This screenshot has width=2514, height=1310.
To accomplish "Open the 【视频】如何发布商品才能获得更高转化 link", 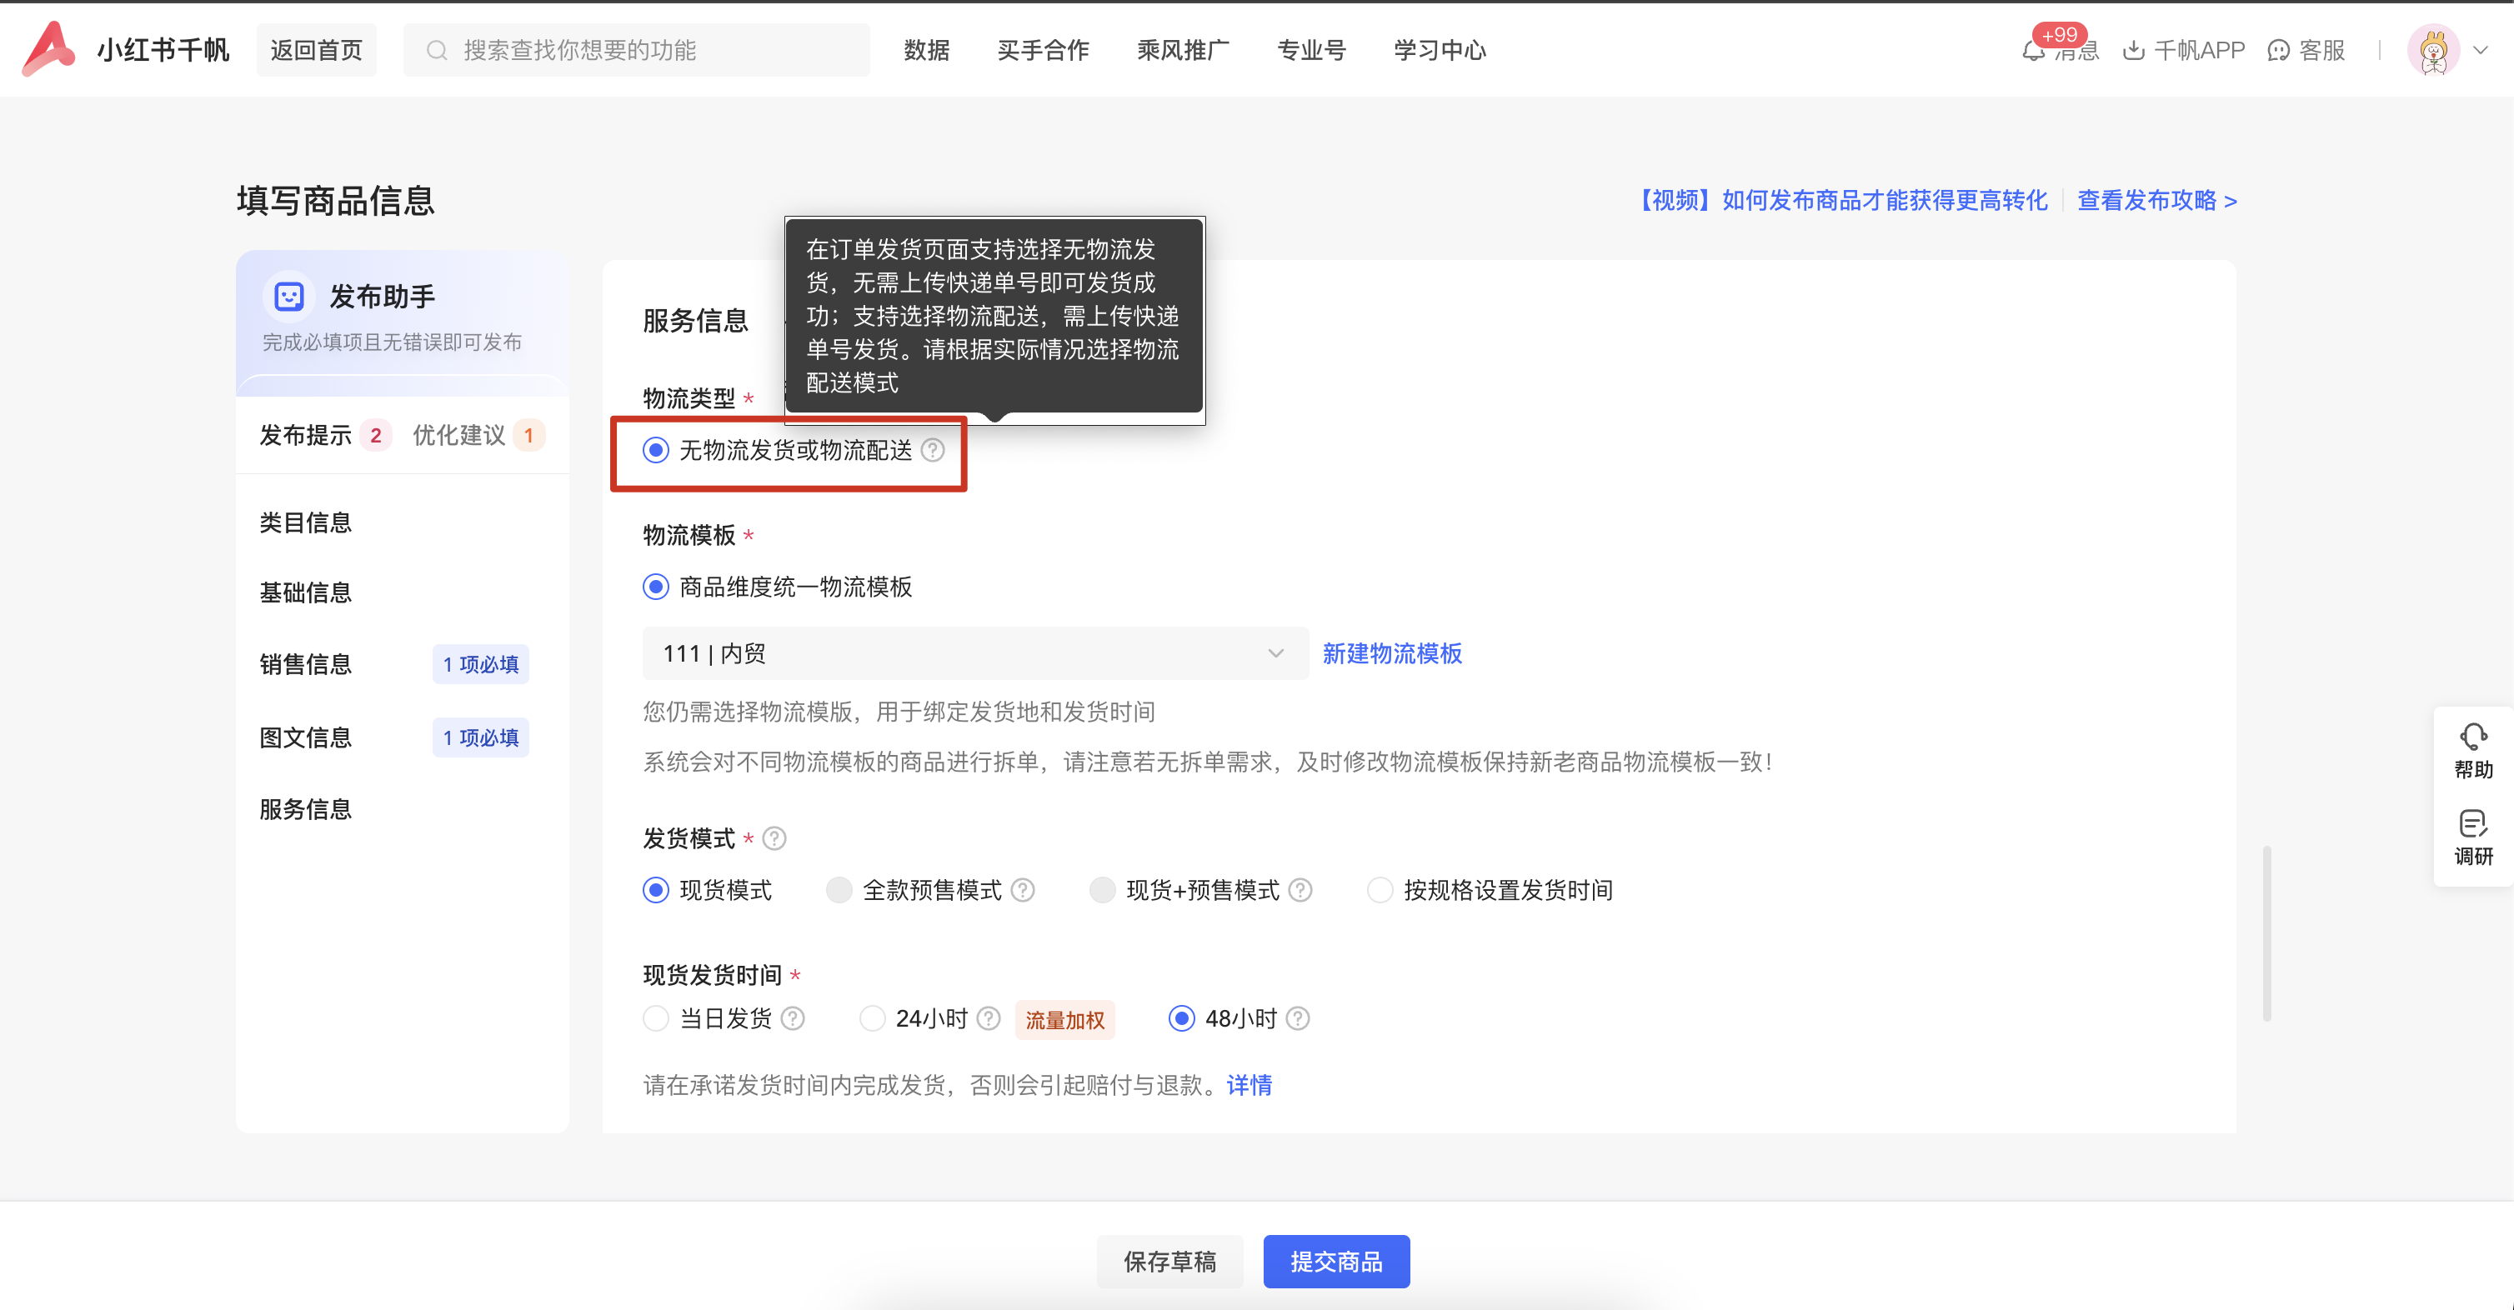I will coord(1840,200).
